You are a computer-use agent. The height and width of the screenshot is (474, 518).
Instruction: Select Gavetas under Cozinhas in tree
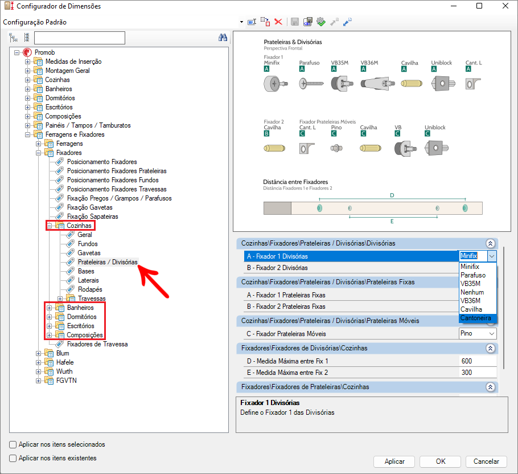point(89,253)
